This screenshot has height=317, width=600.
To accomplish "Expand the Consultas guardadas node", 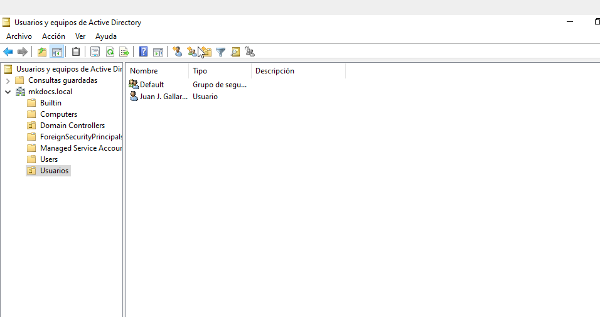I will [x=8, y=80].
